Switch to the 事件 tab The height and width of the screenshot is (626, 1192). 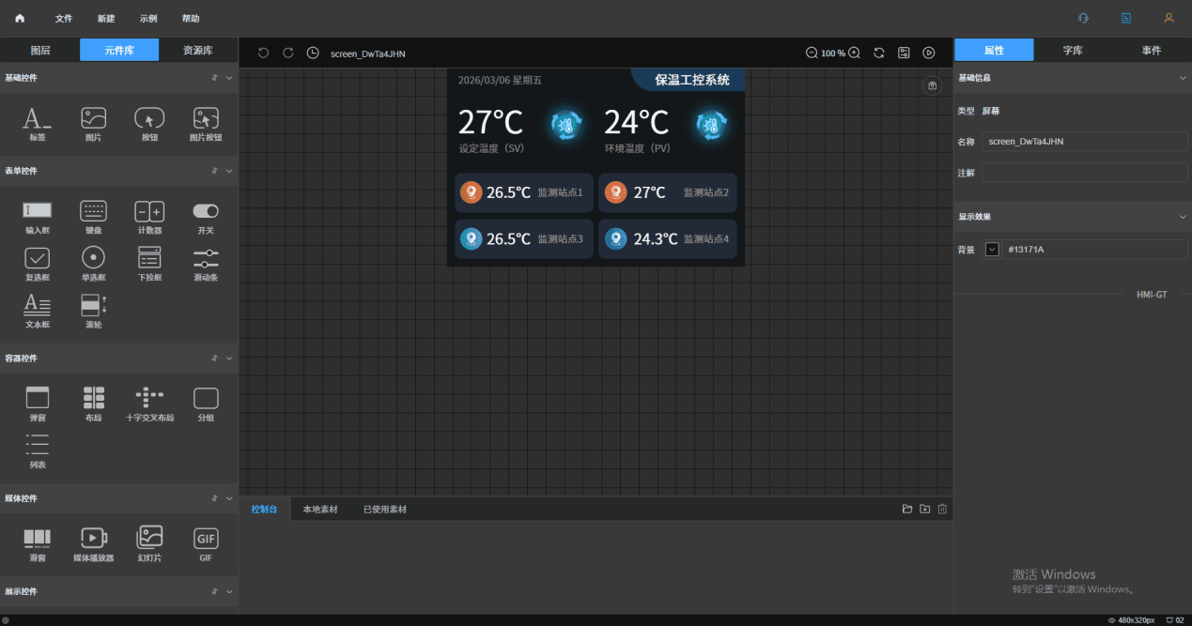pos(1152,51)
